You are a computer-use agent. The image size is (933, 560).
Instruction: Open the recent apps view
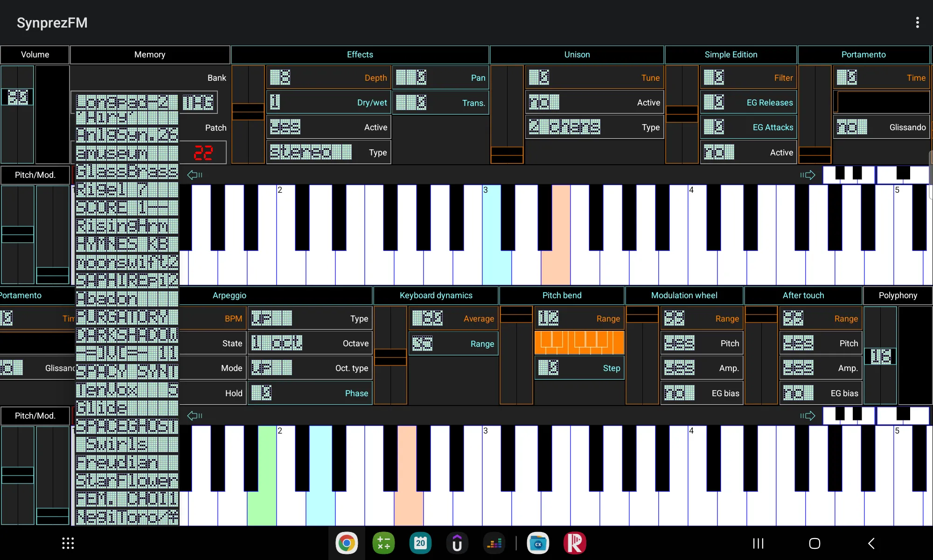[757, 543]
